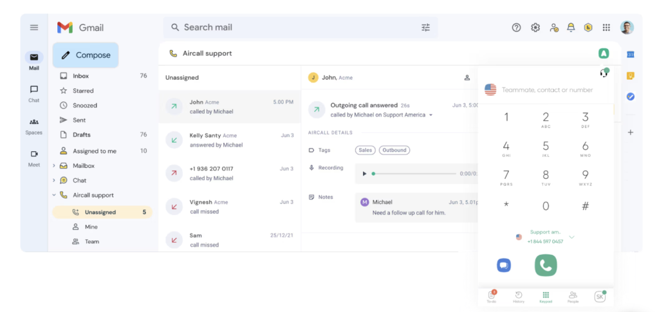Click the user-check status icon in header

[x=553, y=28]
